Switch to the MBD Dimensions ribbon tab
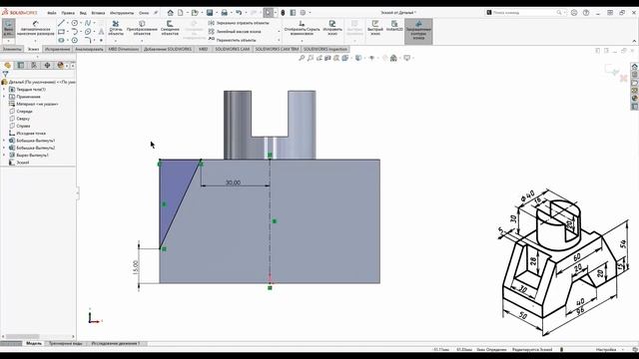 [123, 49]
